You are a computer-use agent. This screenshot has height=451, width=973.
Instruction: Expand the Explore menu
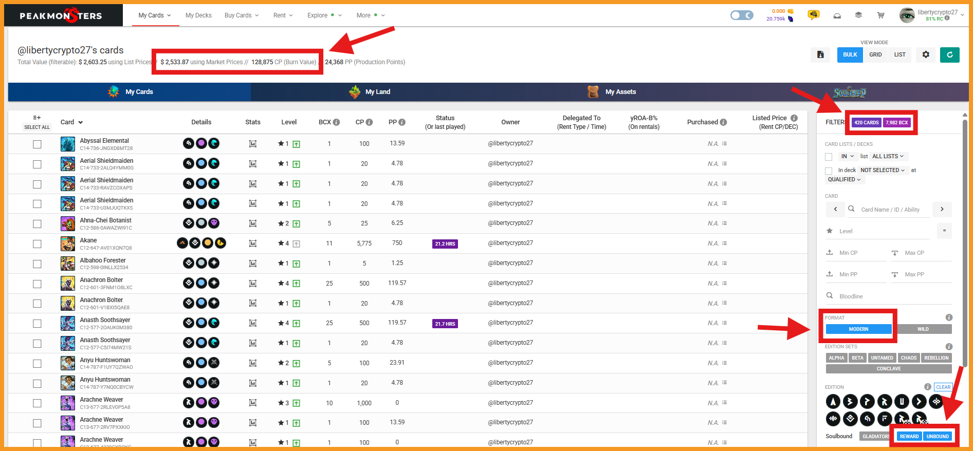pos(324,15)
